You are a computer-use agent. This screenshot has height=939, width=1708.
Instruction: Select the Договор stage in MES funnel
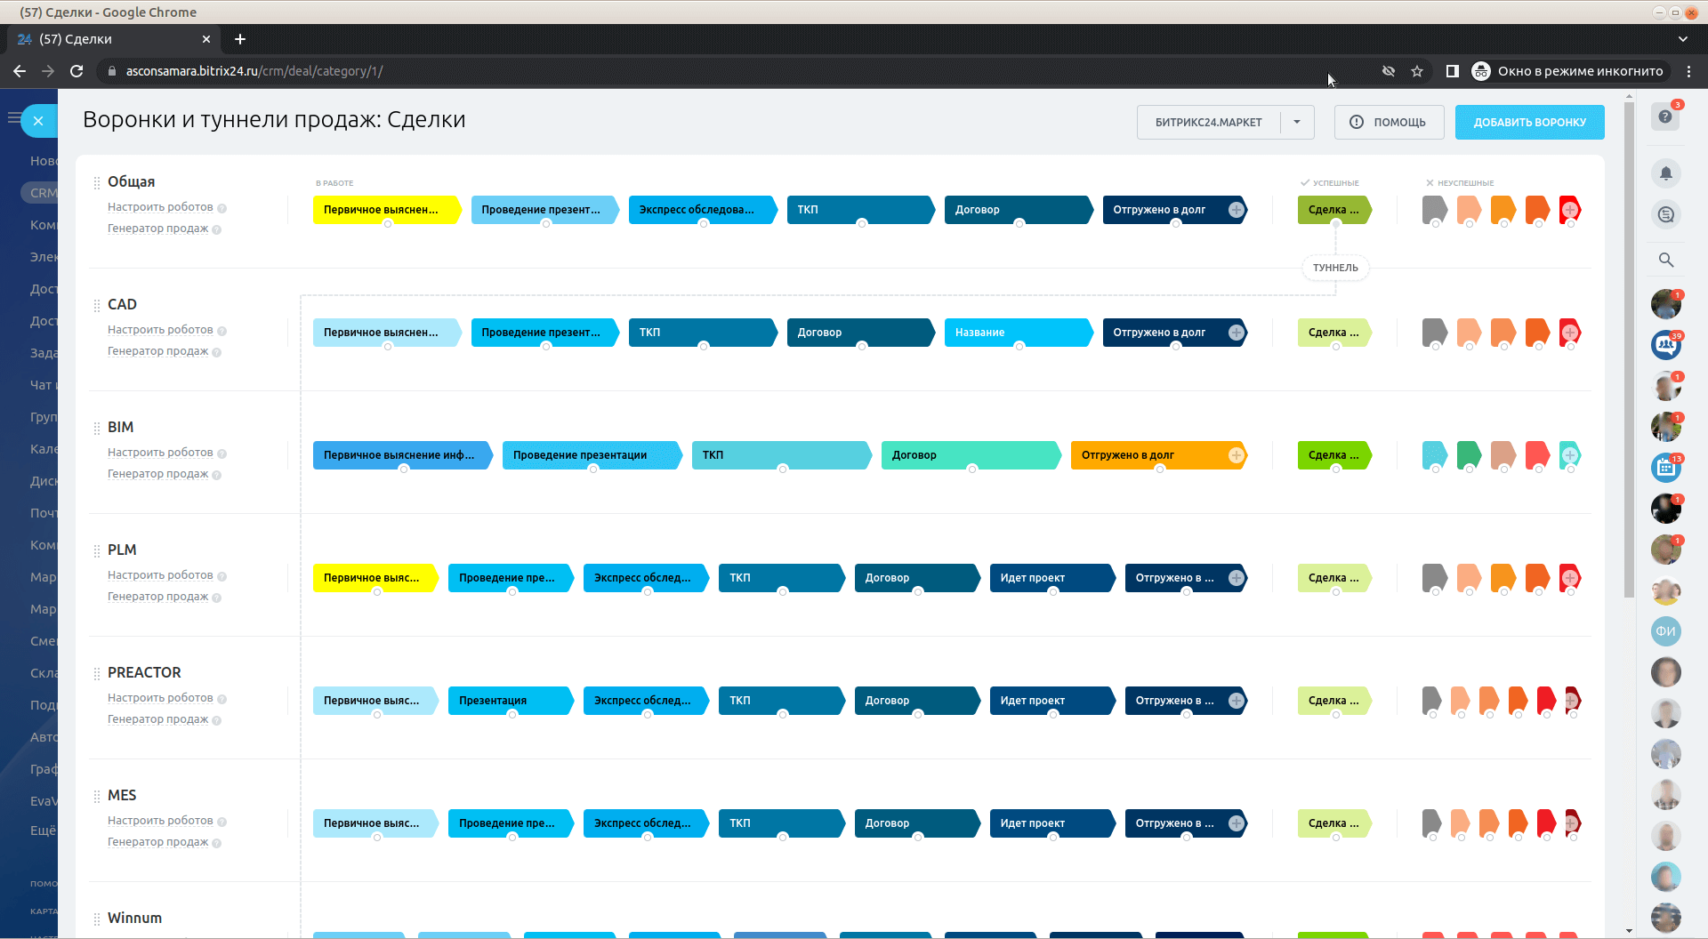917,823
